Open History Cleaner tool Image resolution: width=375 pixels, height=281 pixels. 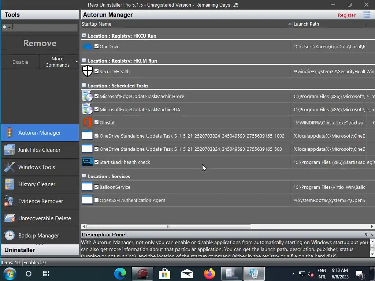point(40,184)
